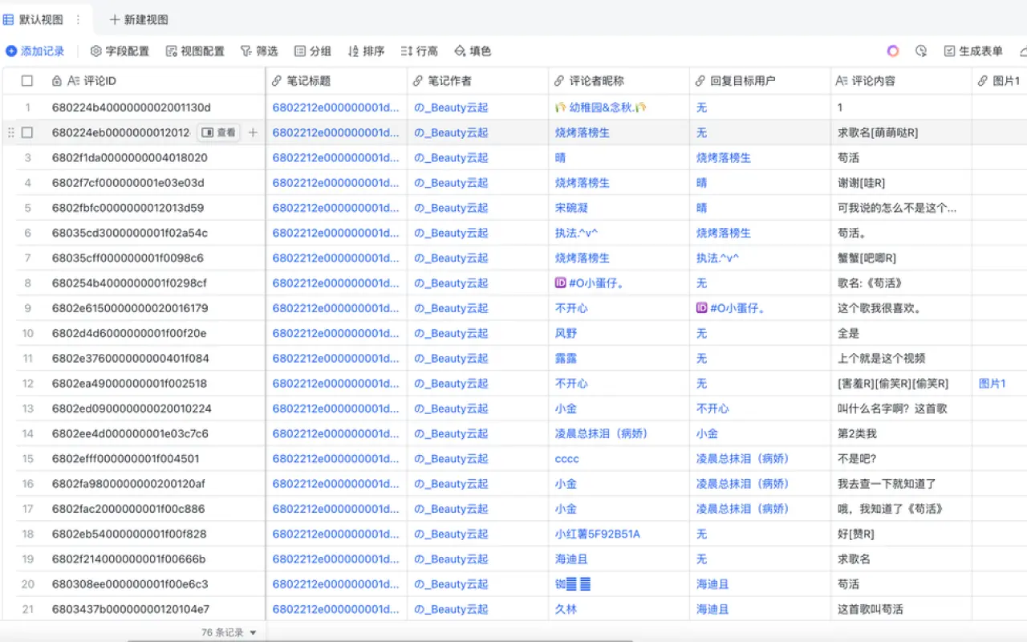Screen dimensions: 1027x642
Task: Open 视图配置 view configuration
Action: [195, 51]
